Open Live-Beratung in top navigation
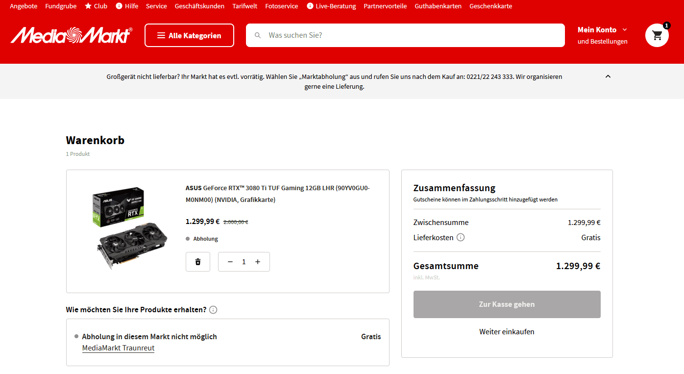Image resolution: width=684 pixels, height=374 pixels. [x=331, y=6]
